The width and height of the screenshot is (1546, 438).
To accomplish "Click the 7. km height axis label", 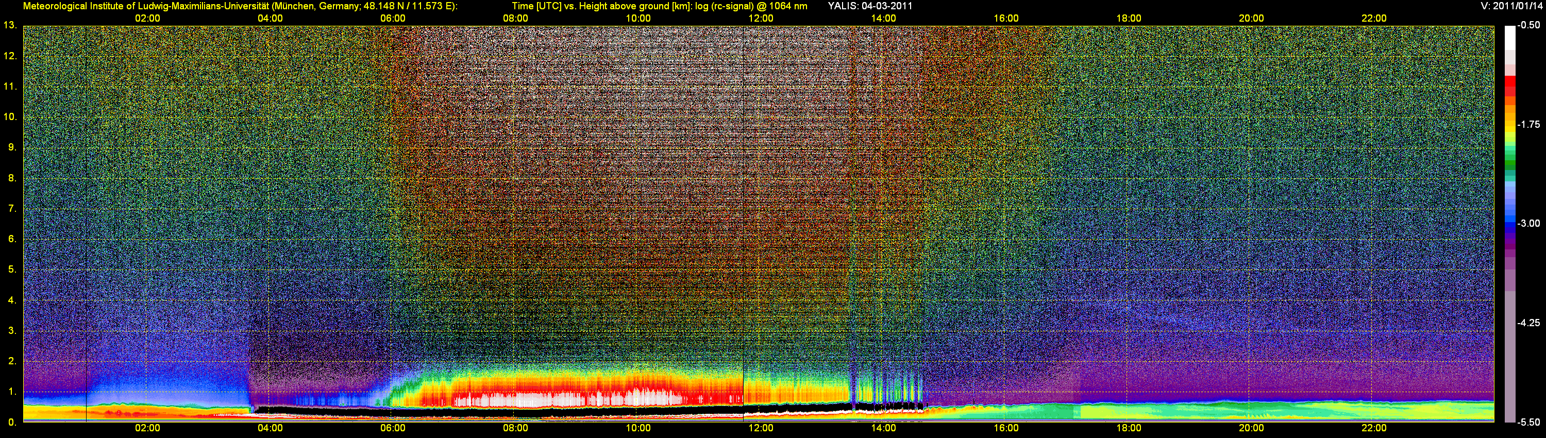I will tap(12, 209).
